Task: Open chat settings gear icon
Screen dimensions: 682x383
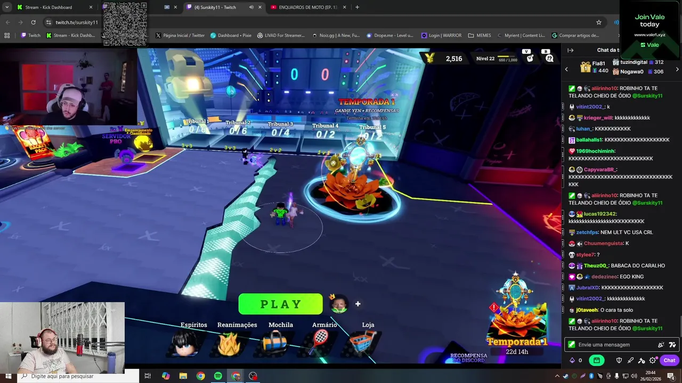Action: tap(653, 360)
